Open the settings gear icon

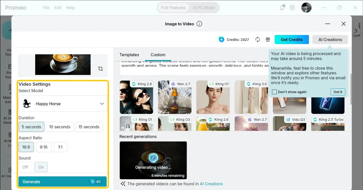(x=292, y=8)
